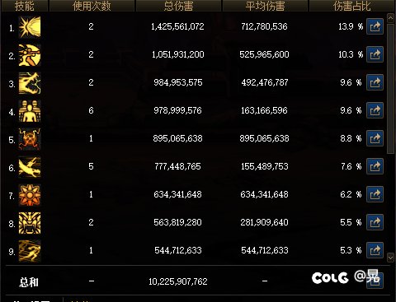The image size is (396, 302).
Task: Sort by the 平均伤害 column header
Action: pyautogui.click(x=266, y=6)
